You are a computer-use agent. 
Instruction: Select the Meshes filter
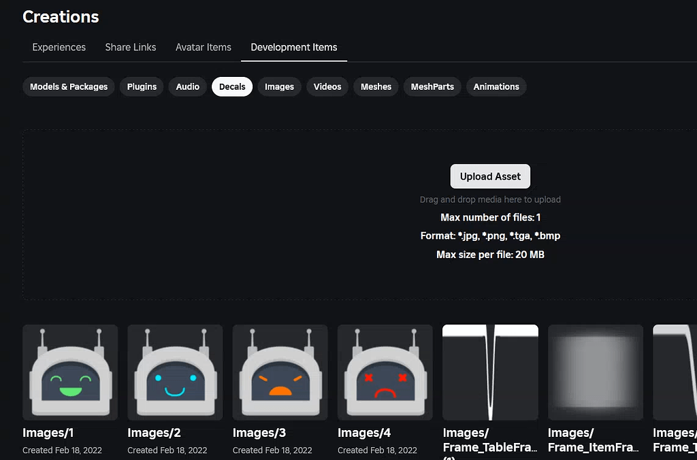[x=375, y=86]
